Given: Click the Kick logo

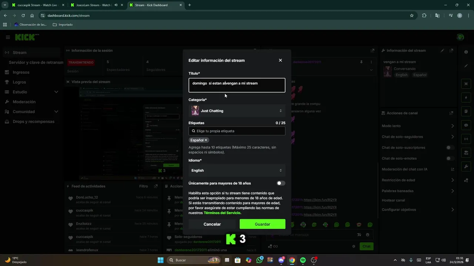Looking at the screenshot, I should [26, 37].
